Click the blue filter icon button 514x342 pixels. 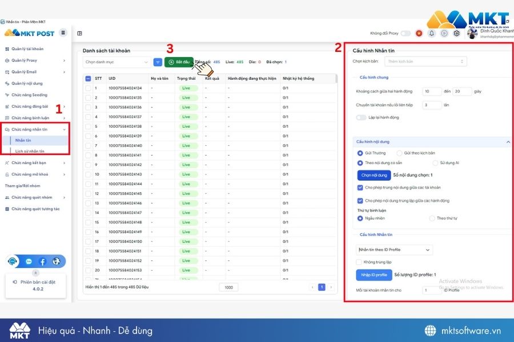pyautogui.click(x=158, y=62)
